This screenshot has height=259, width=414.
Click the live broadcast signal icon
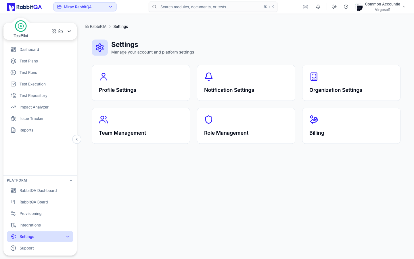click(x=305, y=7)
